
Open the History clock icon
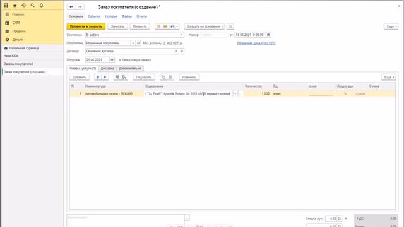click(x=23, y=5)
